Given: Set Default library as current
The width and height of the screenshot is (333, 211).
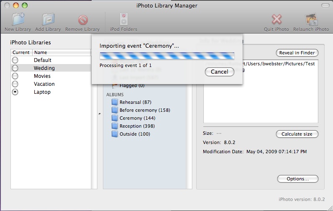Looking at the screenshot, I should point(15,60).
